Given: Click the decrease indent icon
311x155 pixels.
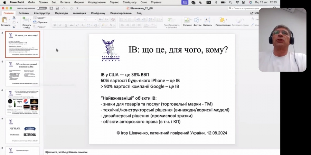Looking at the screenshot, I should coord(138,19).
